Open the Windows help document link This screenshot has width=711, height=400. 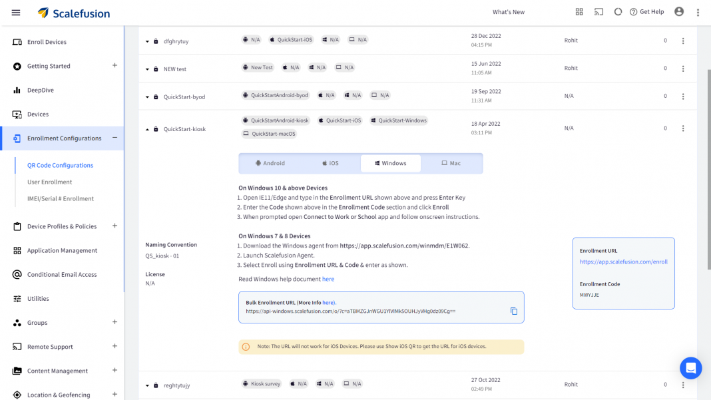point(328,280)
